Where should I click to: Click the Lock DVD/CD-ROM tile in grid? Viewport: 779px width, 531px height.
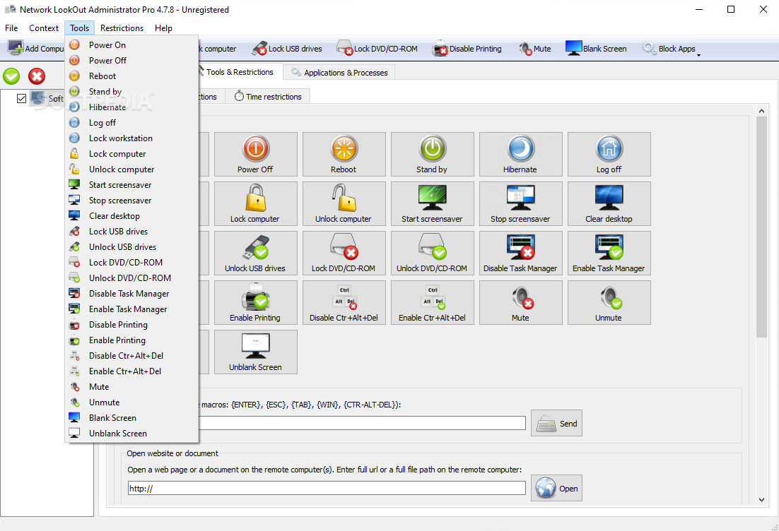[x=344, y=253]
